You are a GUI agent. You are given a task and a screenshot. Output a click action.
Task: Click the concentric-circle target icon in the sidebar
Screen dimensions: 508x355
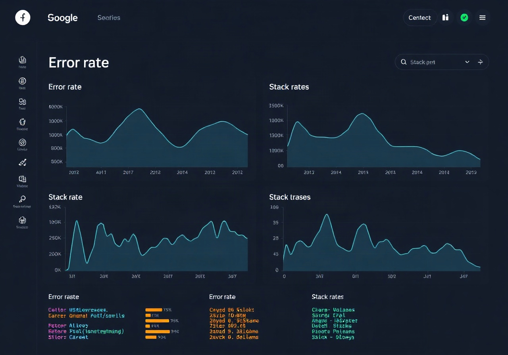22,142
